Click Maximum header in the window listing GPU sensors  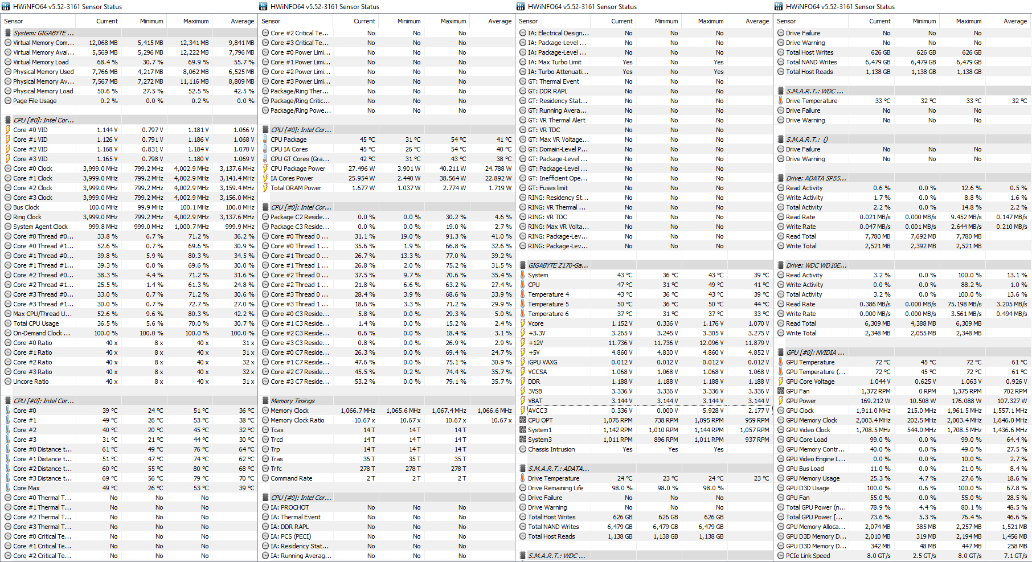961,21
